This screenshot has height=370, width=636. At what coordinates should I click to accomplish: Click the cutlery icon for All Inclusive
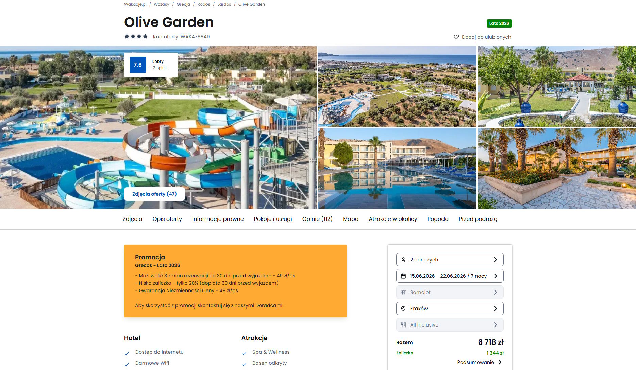click(403, 325)
